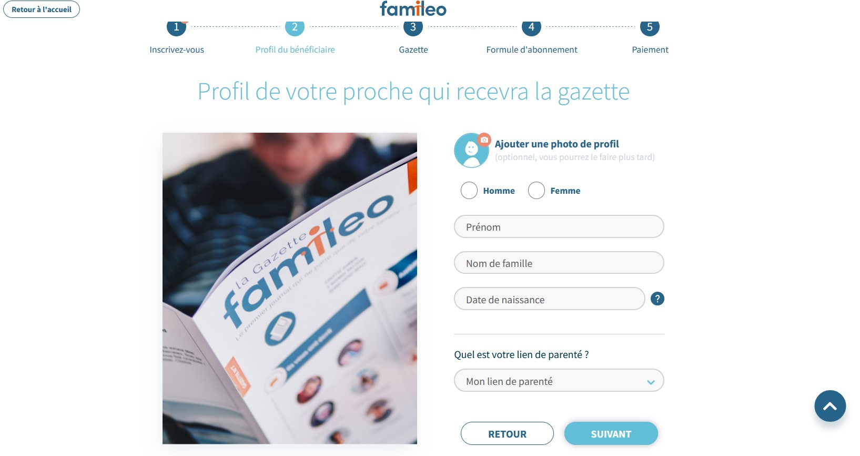
Task: Go to the Profil du bénéficiaire step label
Action: pyautogui.click(x=295, y=49)
